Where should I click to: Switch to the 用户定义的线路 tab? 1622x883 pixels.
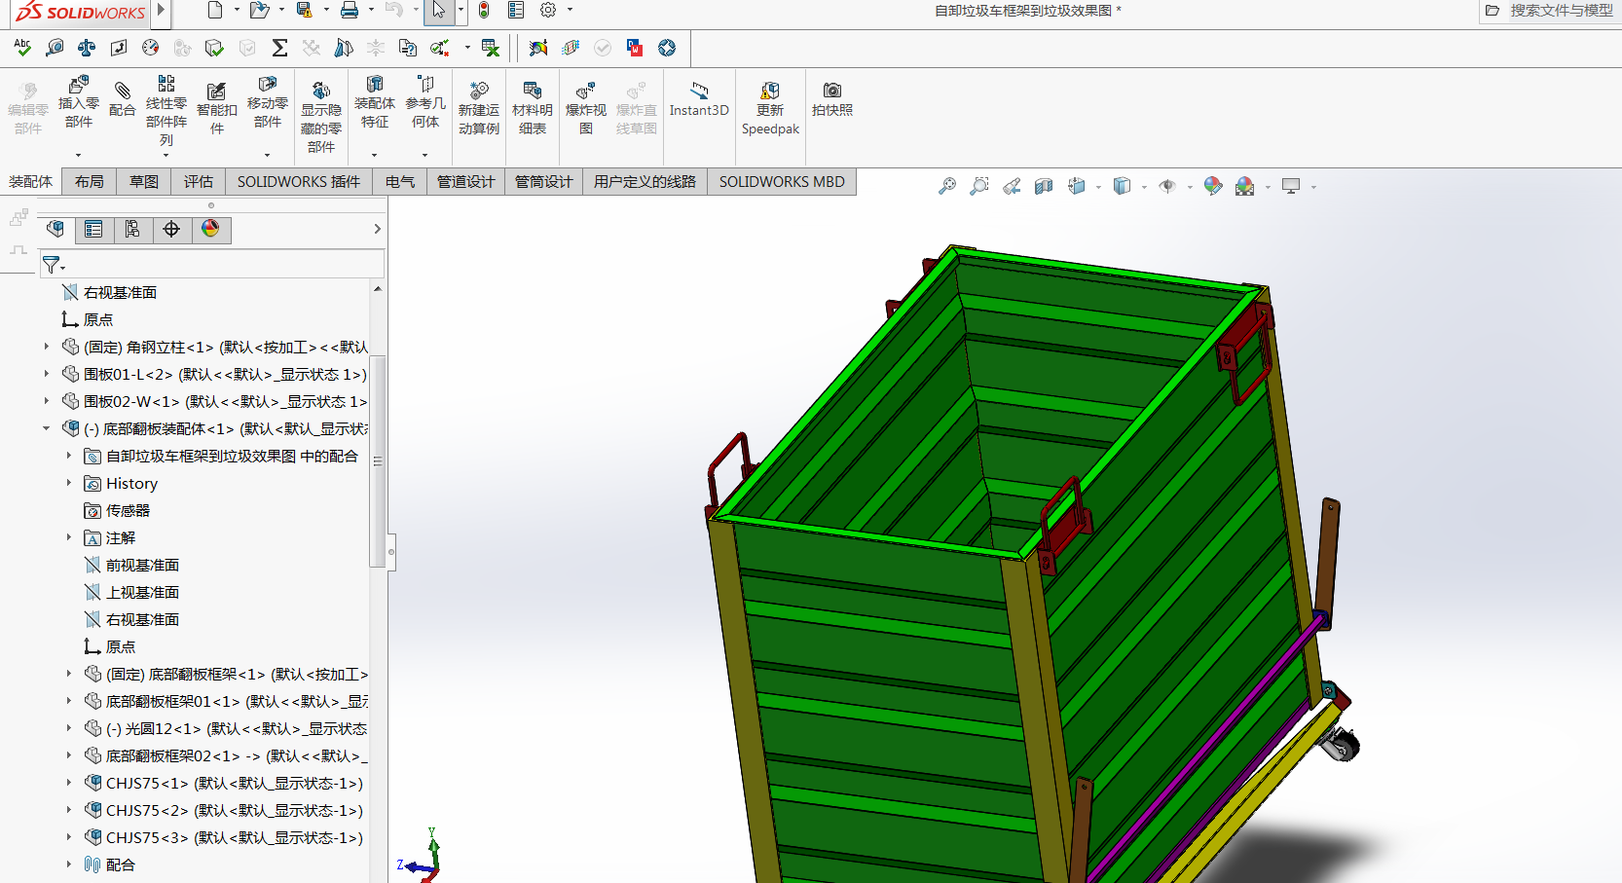[x=645, y=182]
